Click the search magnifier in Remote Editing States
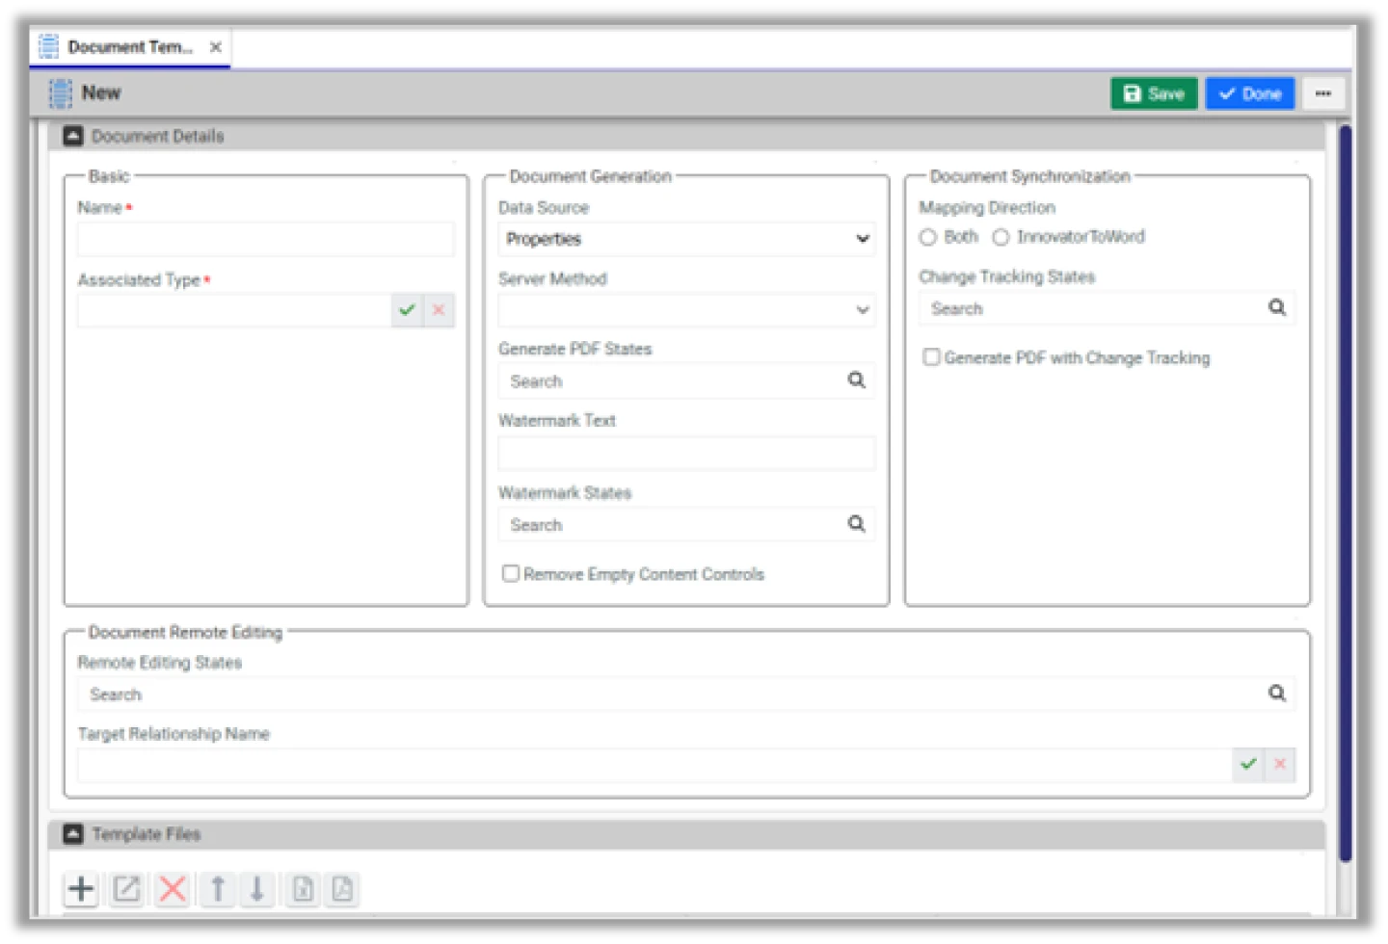 pyautogui.click(x=1277, y=694)
